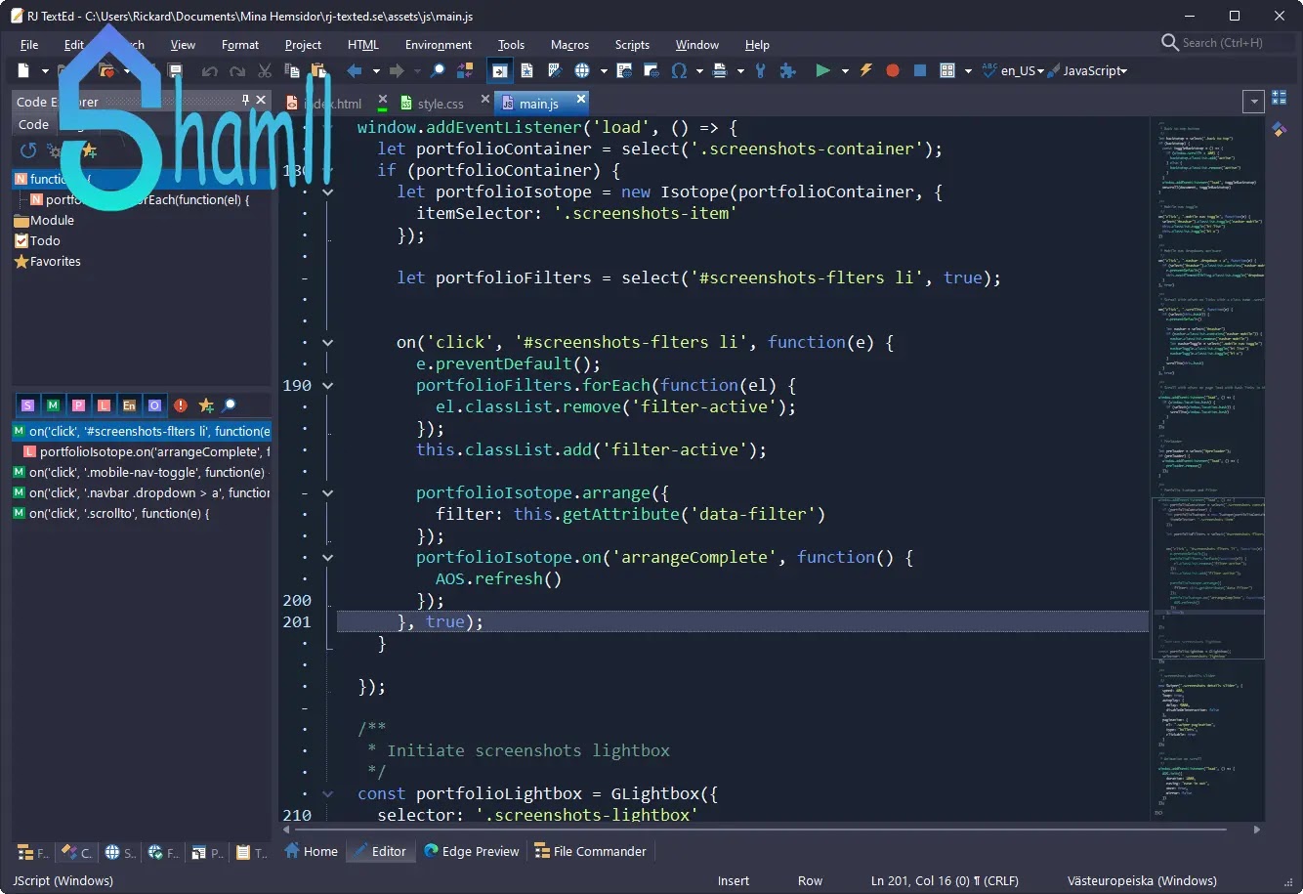Open the Project menu
Screen dimensions: 1303x894
[x=303, y=45]
